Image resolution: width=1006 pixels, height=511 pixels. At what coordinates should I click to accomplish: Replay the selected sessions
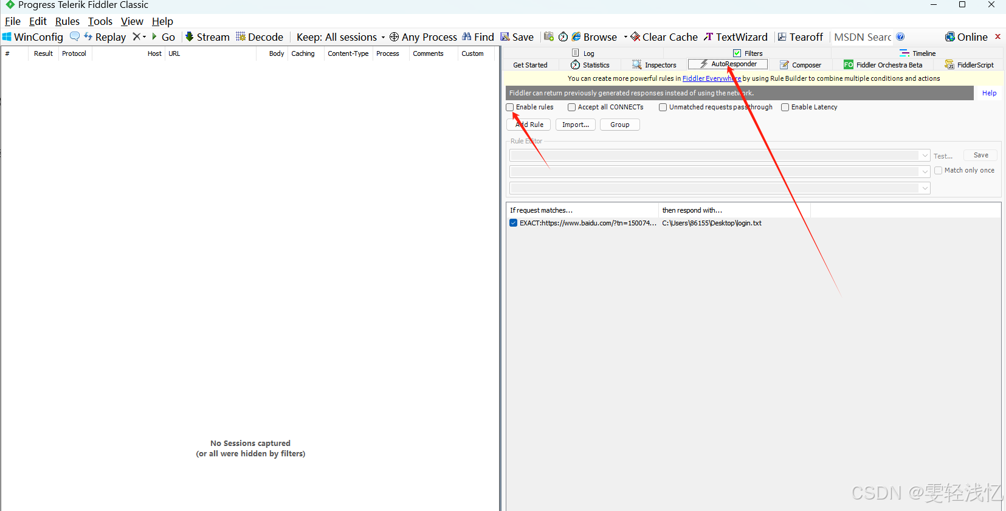click(x=105, y=37)
